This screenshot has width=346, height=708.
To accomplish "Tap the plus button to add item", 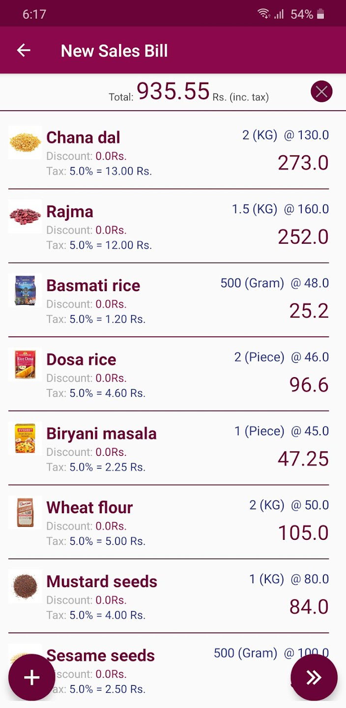I will pyautogui.click(x=31, y=678).
